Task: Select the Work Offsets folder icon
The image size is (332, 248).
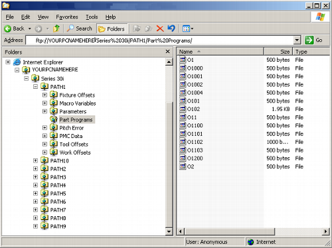Action: pyautogui.click(x=54, y=153)
